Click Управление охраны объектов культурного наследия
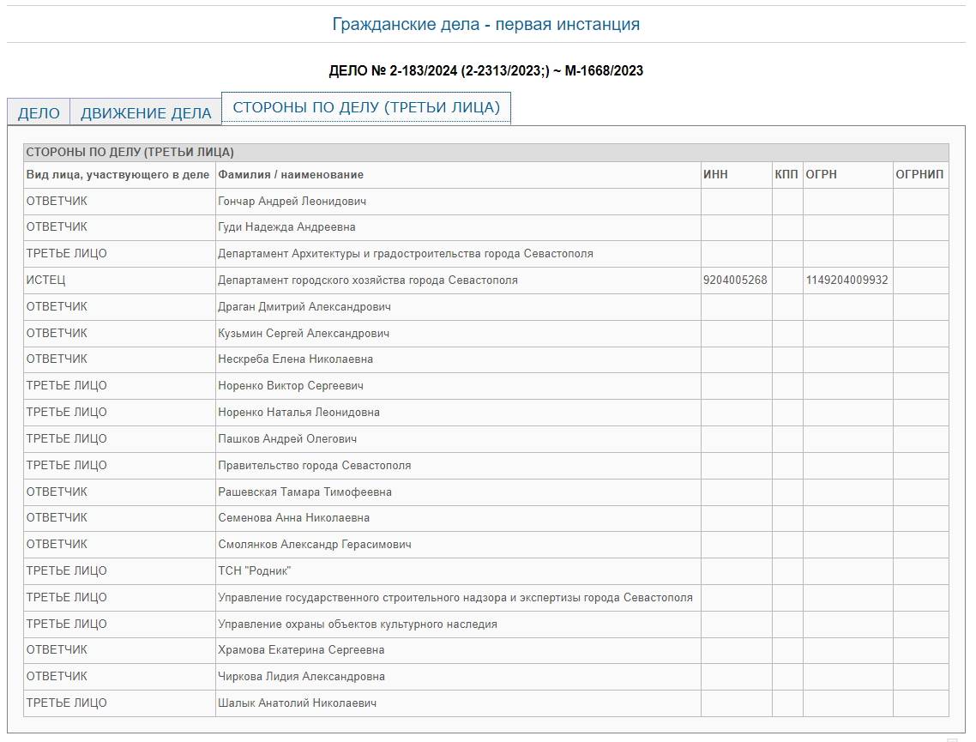 (358, 624)
